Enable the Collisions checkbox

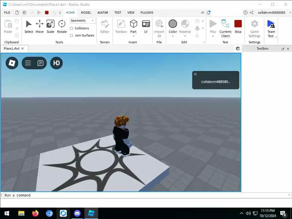click(71, 28)
